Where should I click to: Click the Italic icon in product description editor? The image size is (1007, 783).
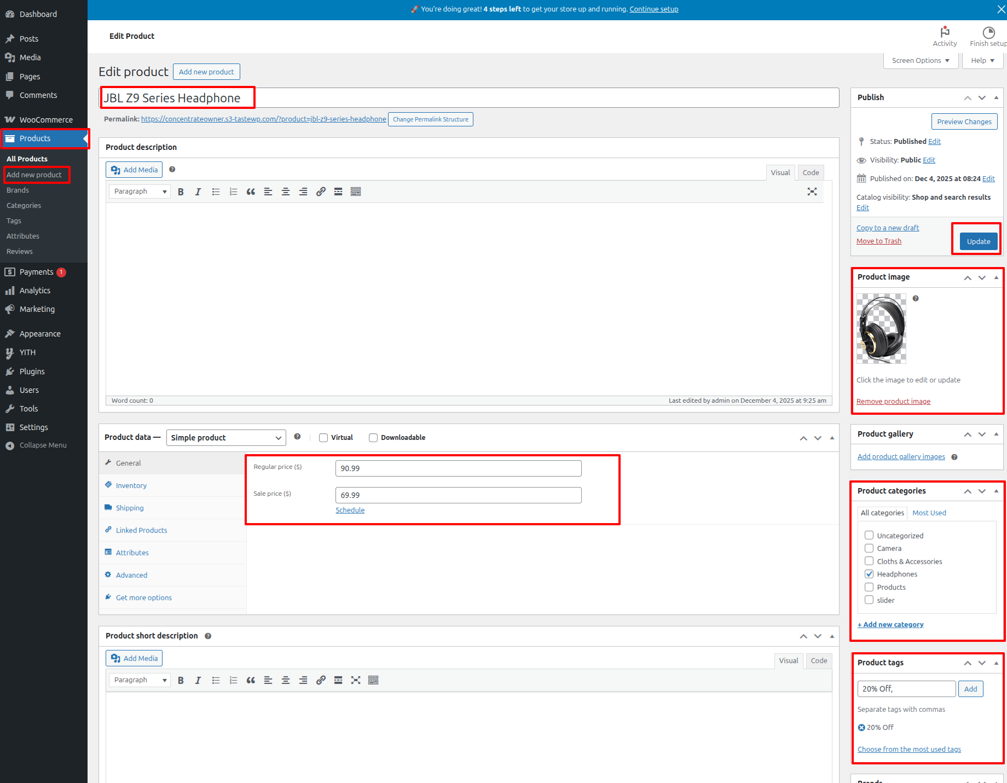[x=198, y=192]
